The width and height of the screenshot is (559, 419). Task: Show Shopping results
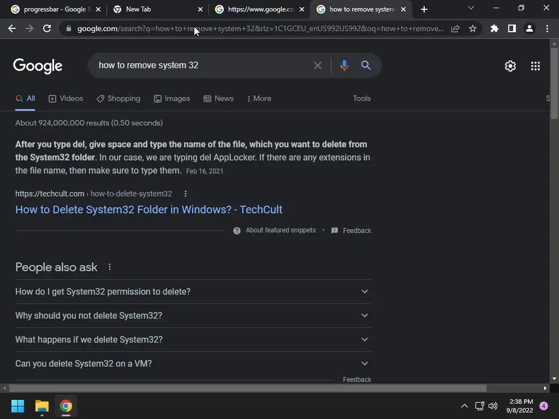118,99
